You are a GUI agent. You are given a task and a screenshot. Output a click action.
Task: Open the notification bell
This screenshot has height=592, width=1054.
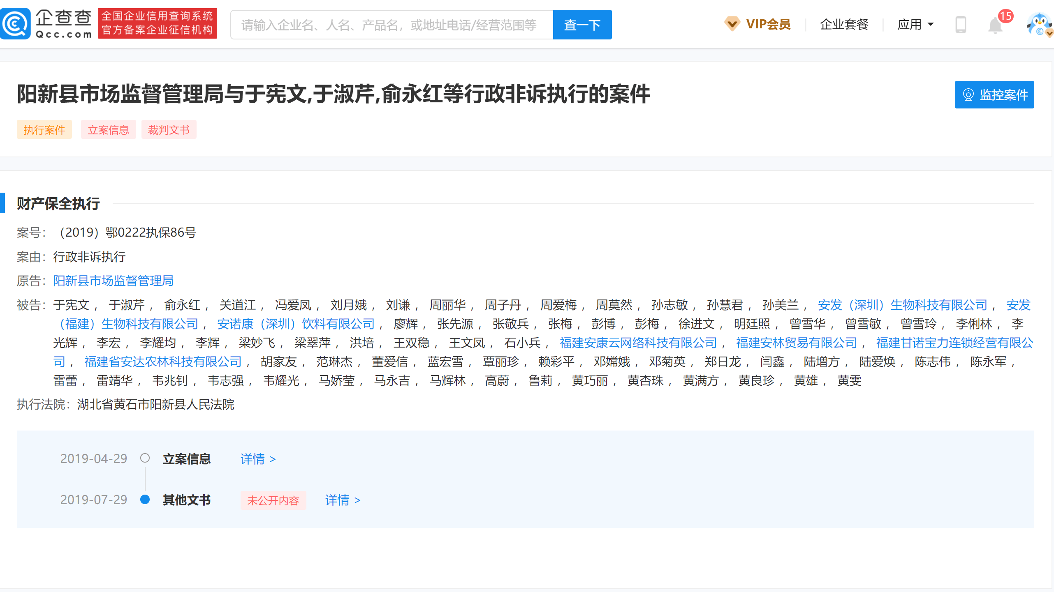[995, 25]
